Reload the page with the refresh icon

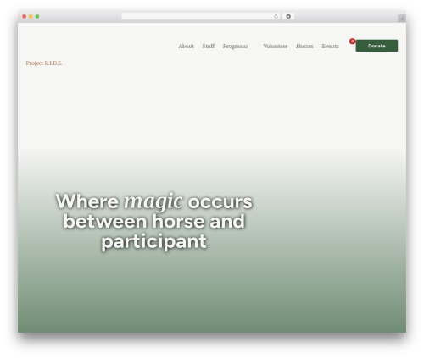(x=276, y=16)
